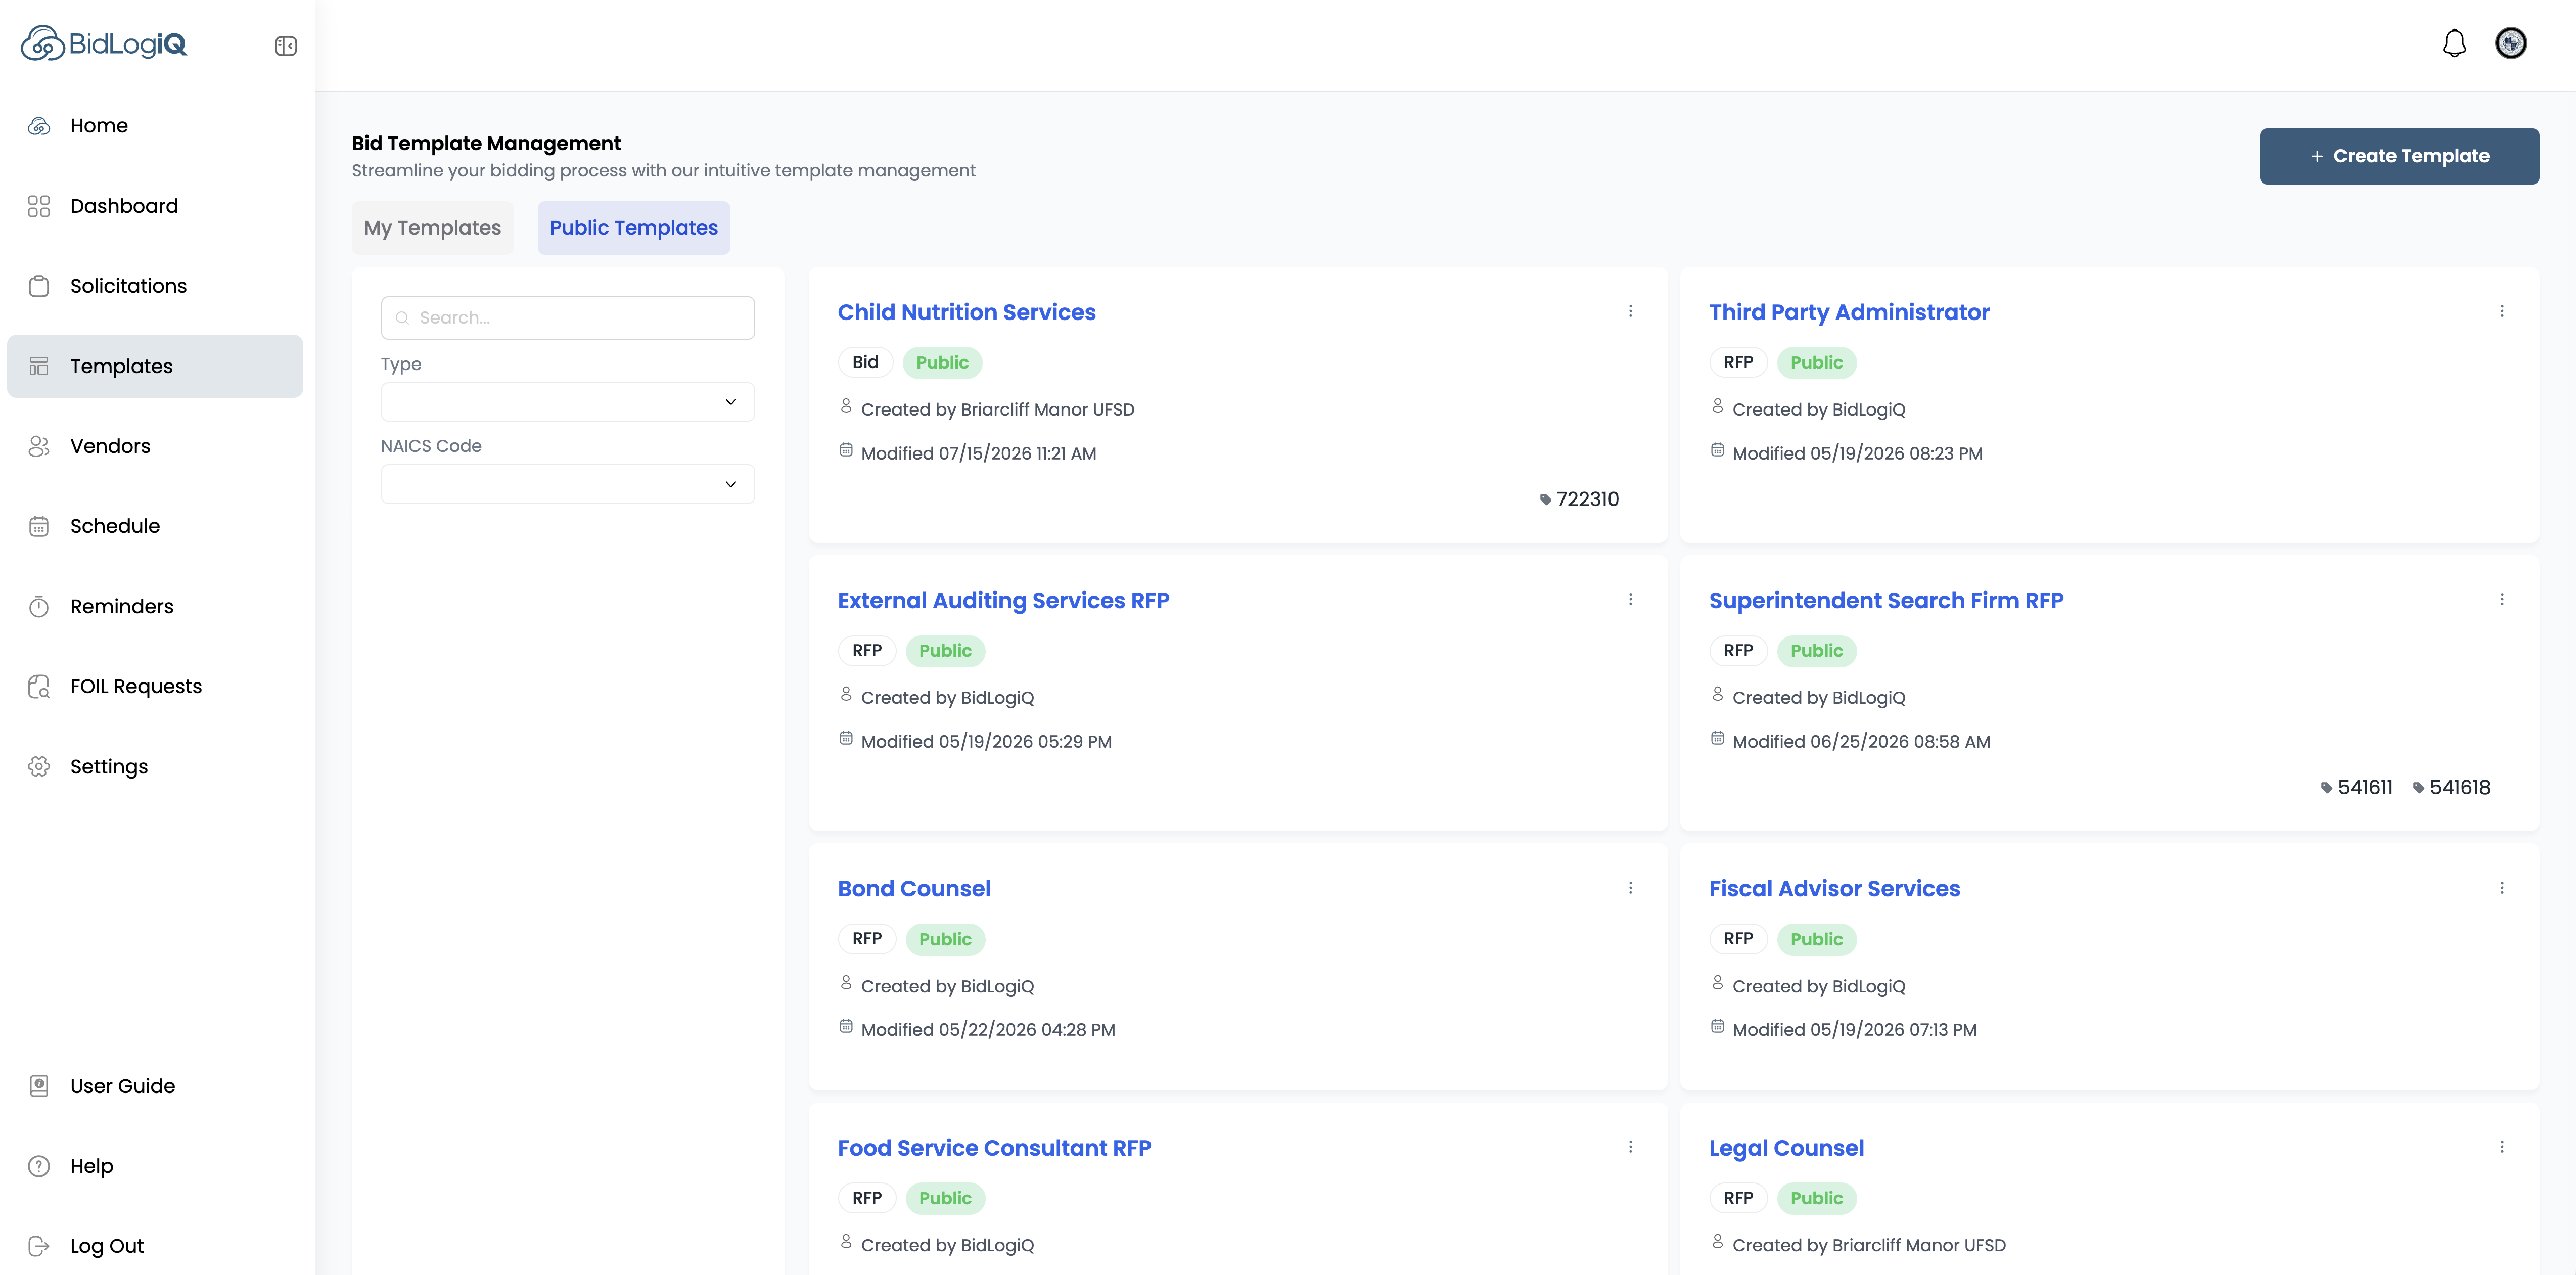Viewport: 2576px width, 1275px height.
Task: Open Legal Counsel card options menu
Action: pyautogui.click(x=2502, y=1147)
